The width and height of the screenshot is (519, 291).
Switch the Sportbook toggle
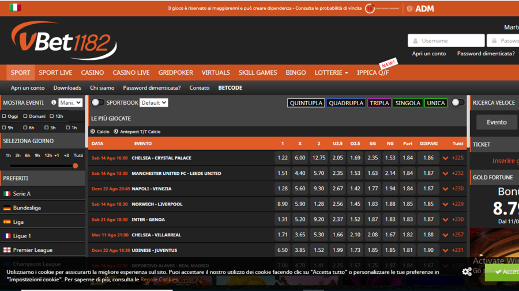[x=97, y=102]
